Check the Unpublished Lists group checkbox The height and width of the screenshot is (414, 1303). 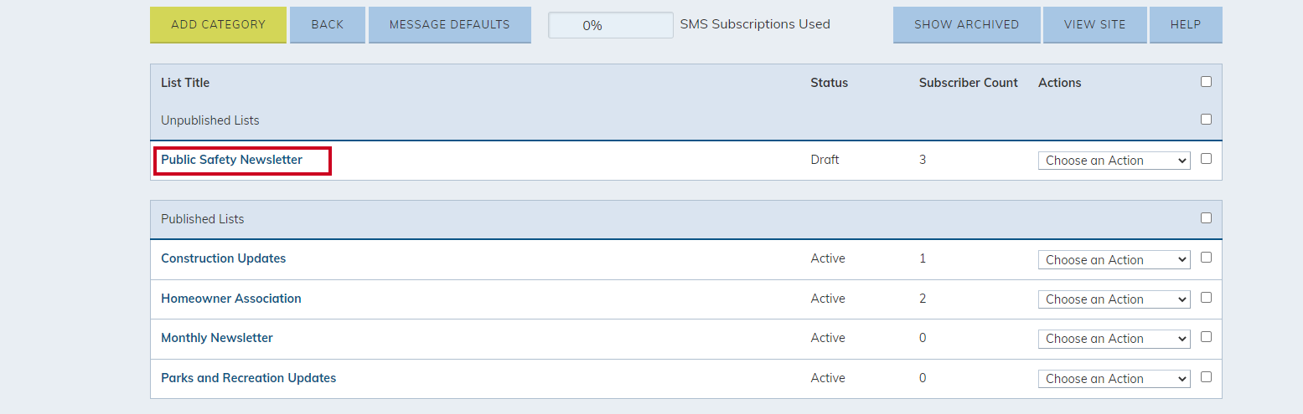coord(1206,119)
